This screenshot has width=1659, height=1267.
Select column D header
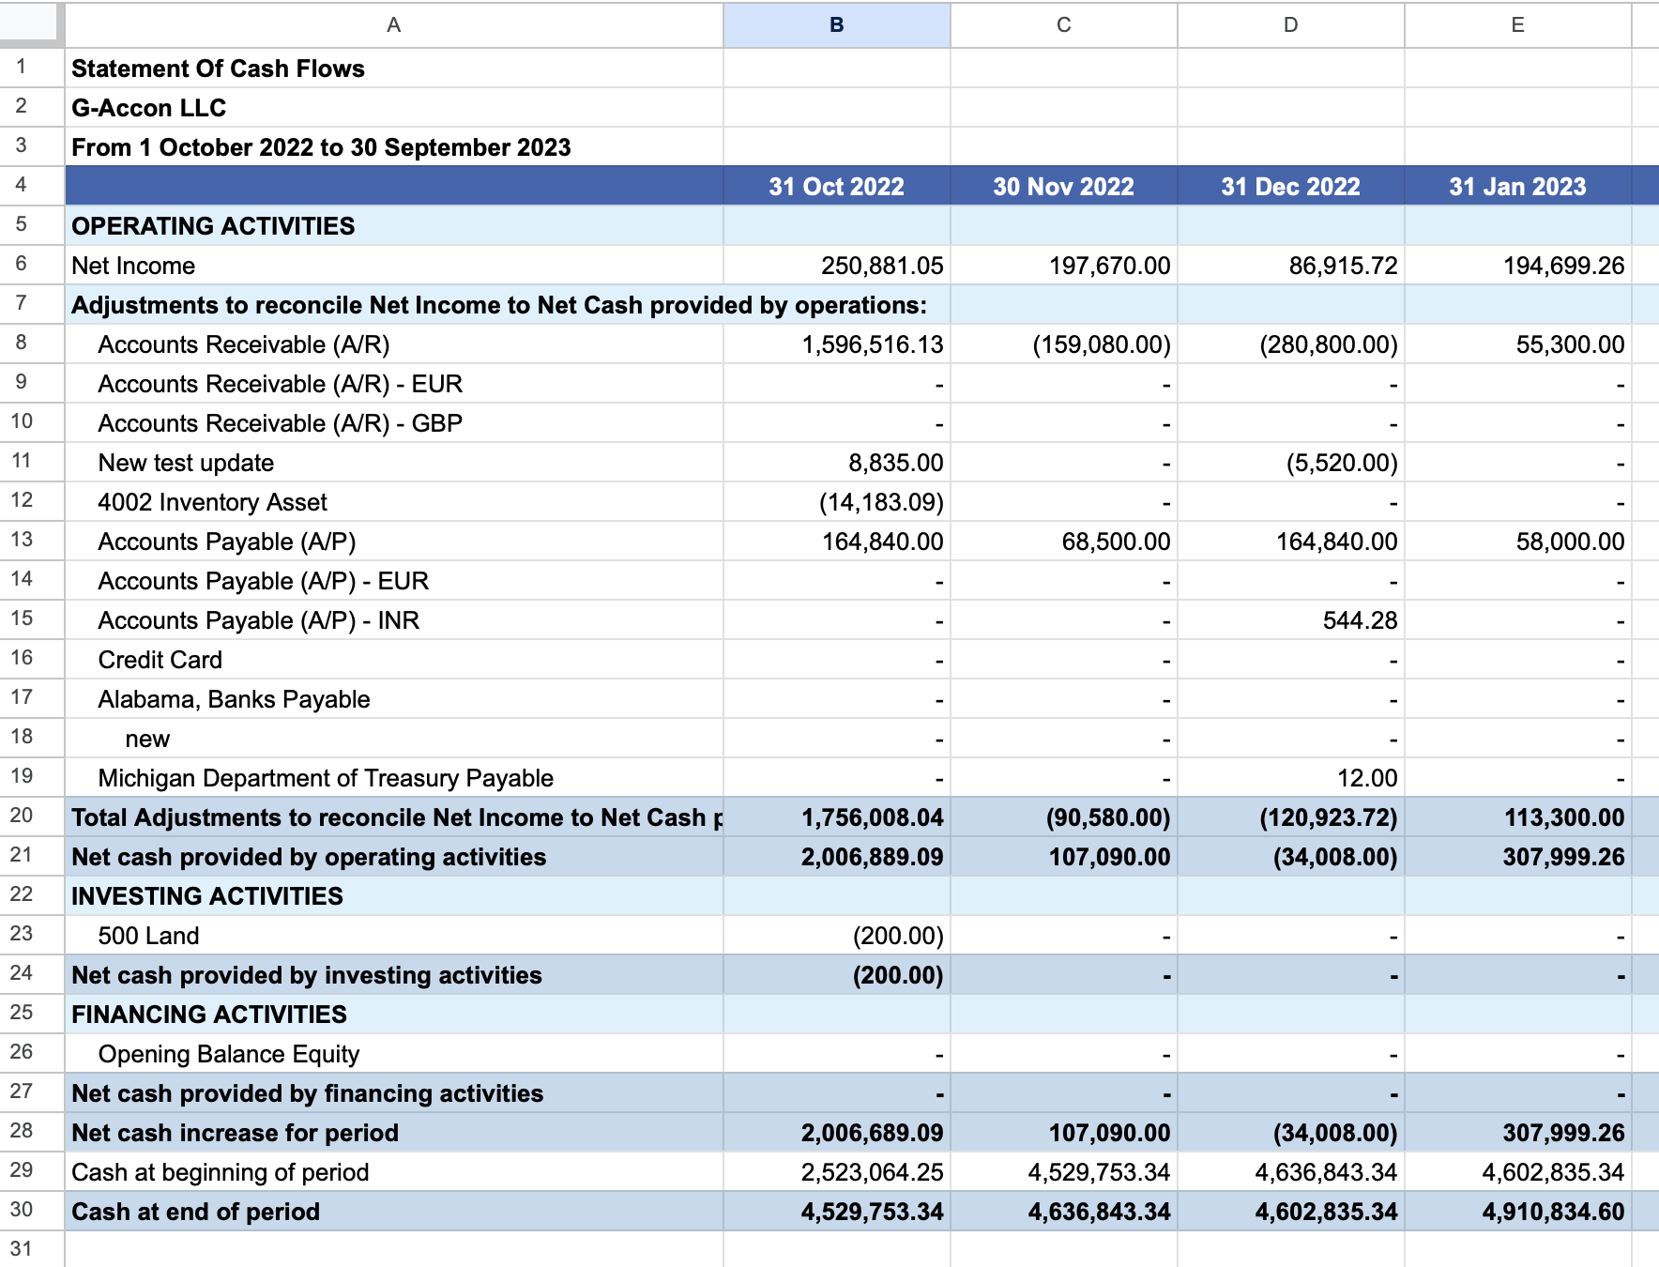(x=1291, y=25)
